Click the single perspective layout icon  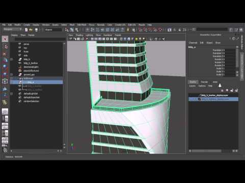click(5, 112)
